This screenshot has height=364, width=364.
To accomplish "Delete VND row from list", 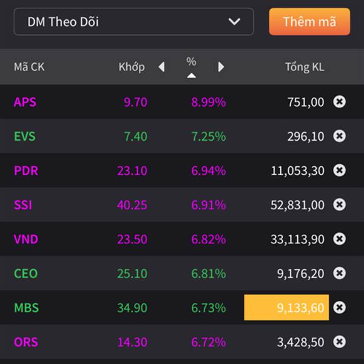I will point(340,239).
